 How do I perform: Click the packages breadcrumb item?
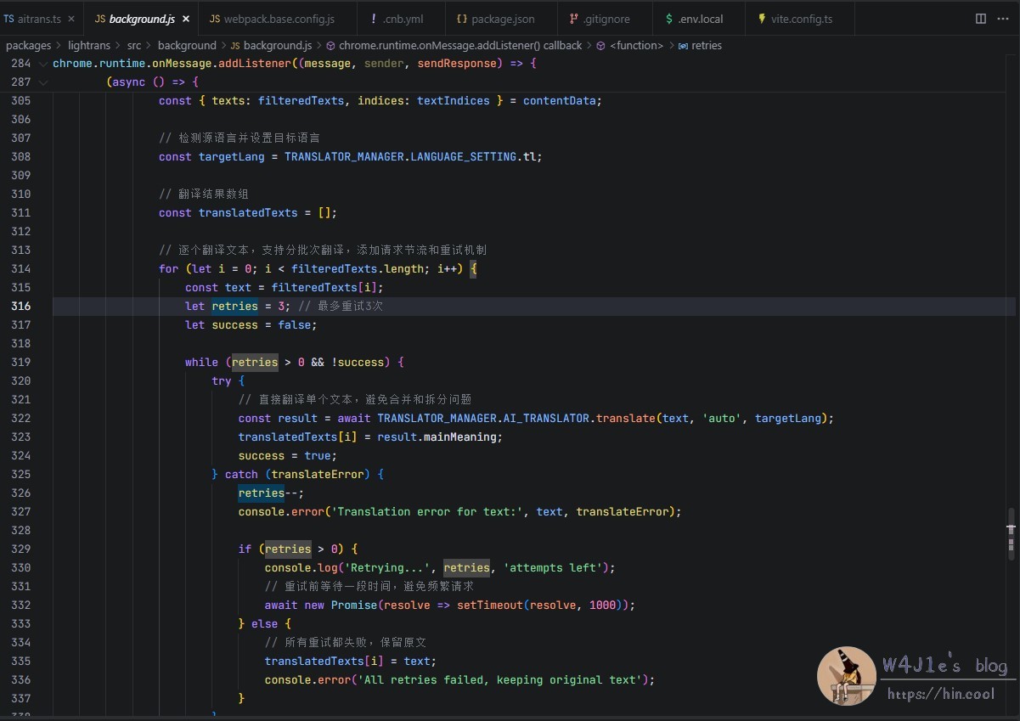point(28,46)
